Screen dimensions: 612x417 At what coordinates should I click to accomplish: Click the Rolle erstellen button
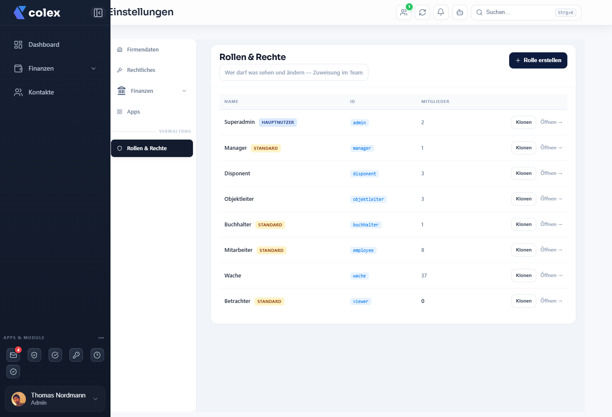pyautogui.click(x=538, y=60)
